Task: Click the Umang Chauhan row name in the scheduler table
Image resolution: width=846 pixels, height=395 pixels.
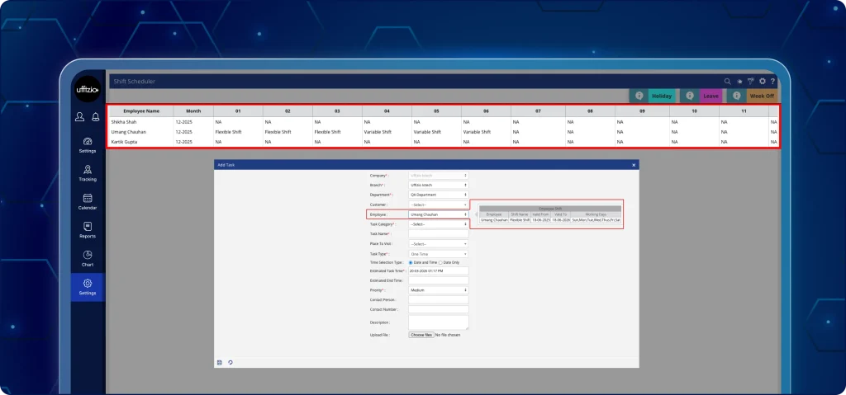Action: click(x=128, y=131)
